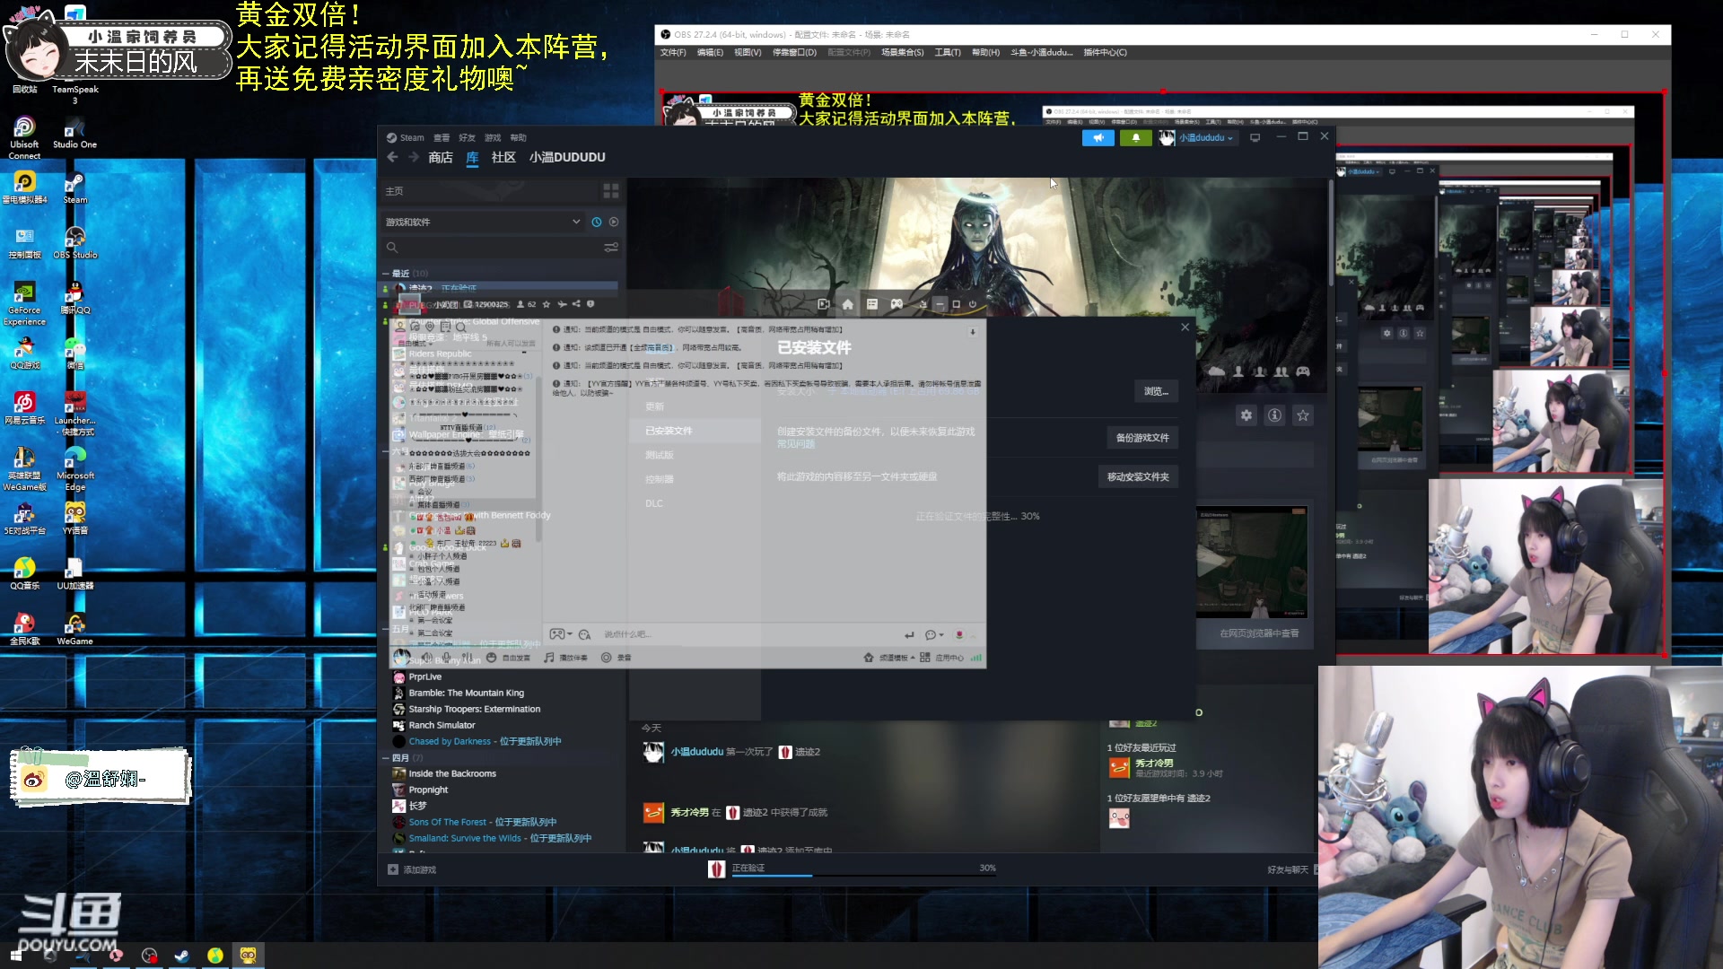Switch to 社区 tab
The width and height of the screenshot is (1723, 969).
(x=503, y=157)
